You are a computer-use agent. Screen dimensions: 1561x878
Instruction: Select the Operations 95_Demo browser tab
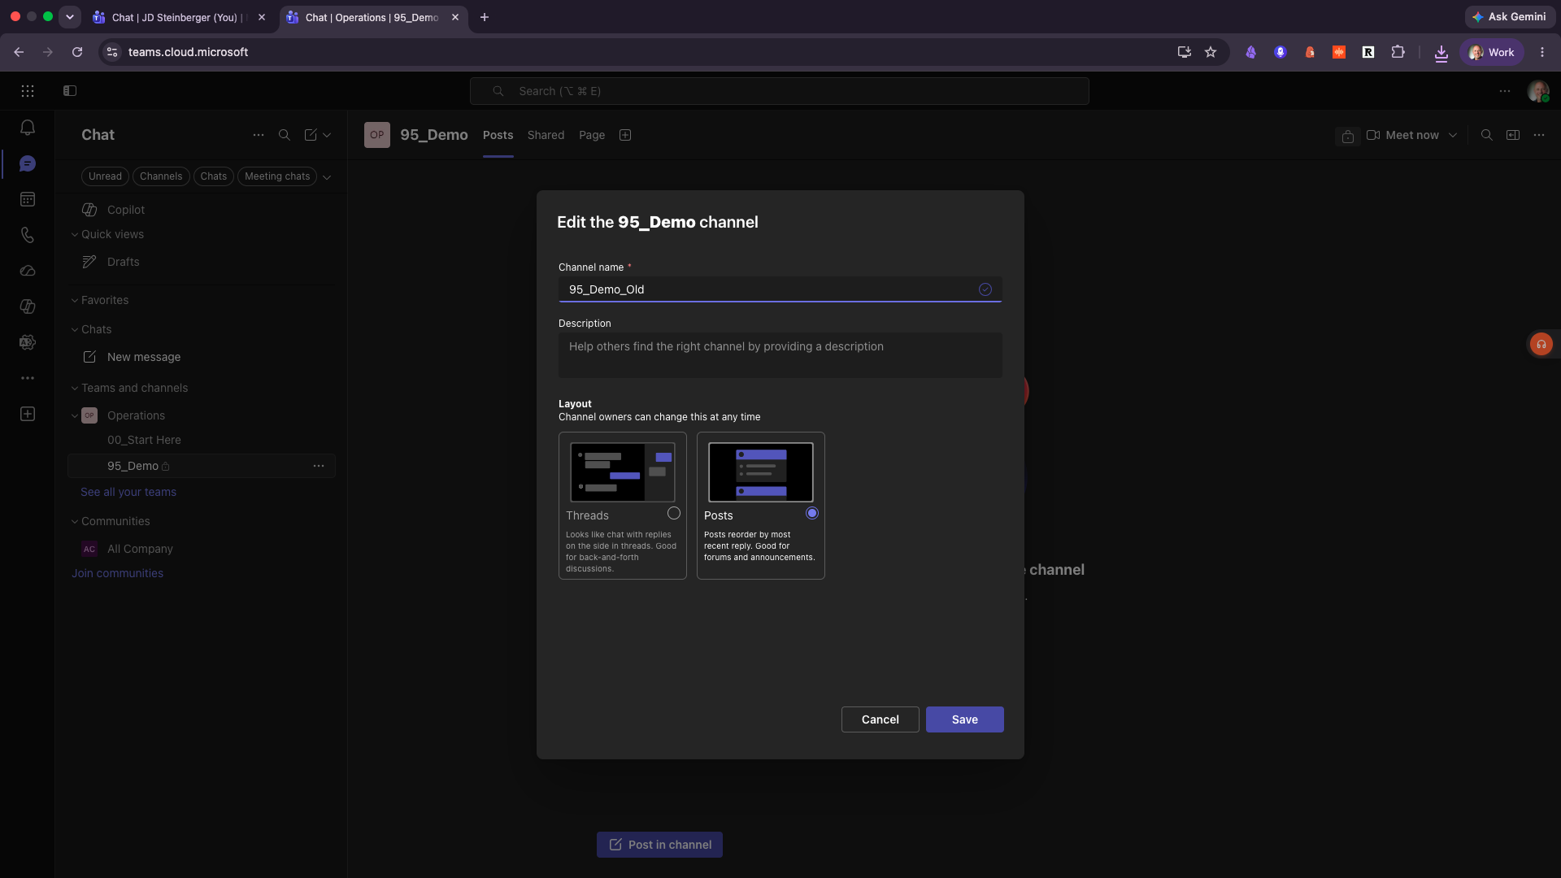[373, 17]
